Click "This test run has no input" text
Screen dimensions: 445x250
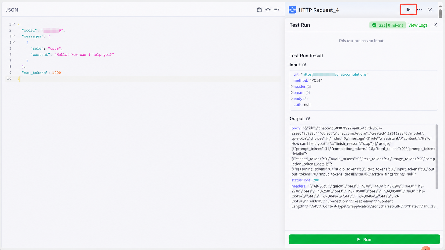point(361,41)
